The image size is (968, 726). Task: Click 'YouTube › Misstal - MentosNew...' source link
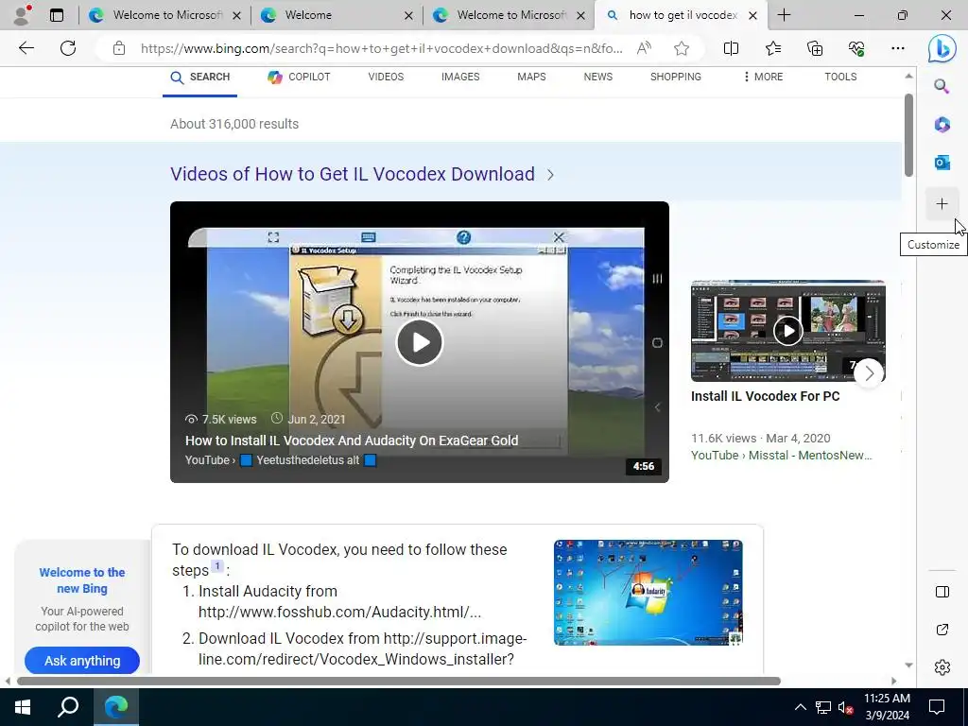[x=781, y=455]
